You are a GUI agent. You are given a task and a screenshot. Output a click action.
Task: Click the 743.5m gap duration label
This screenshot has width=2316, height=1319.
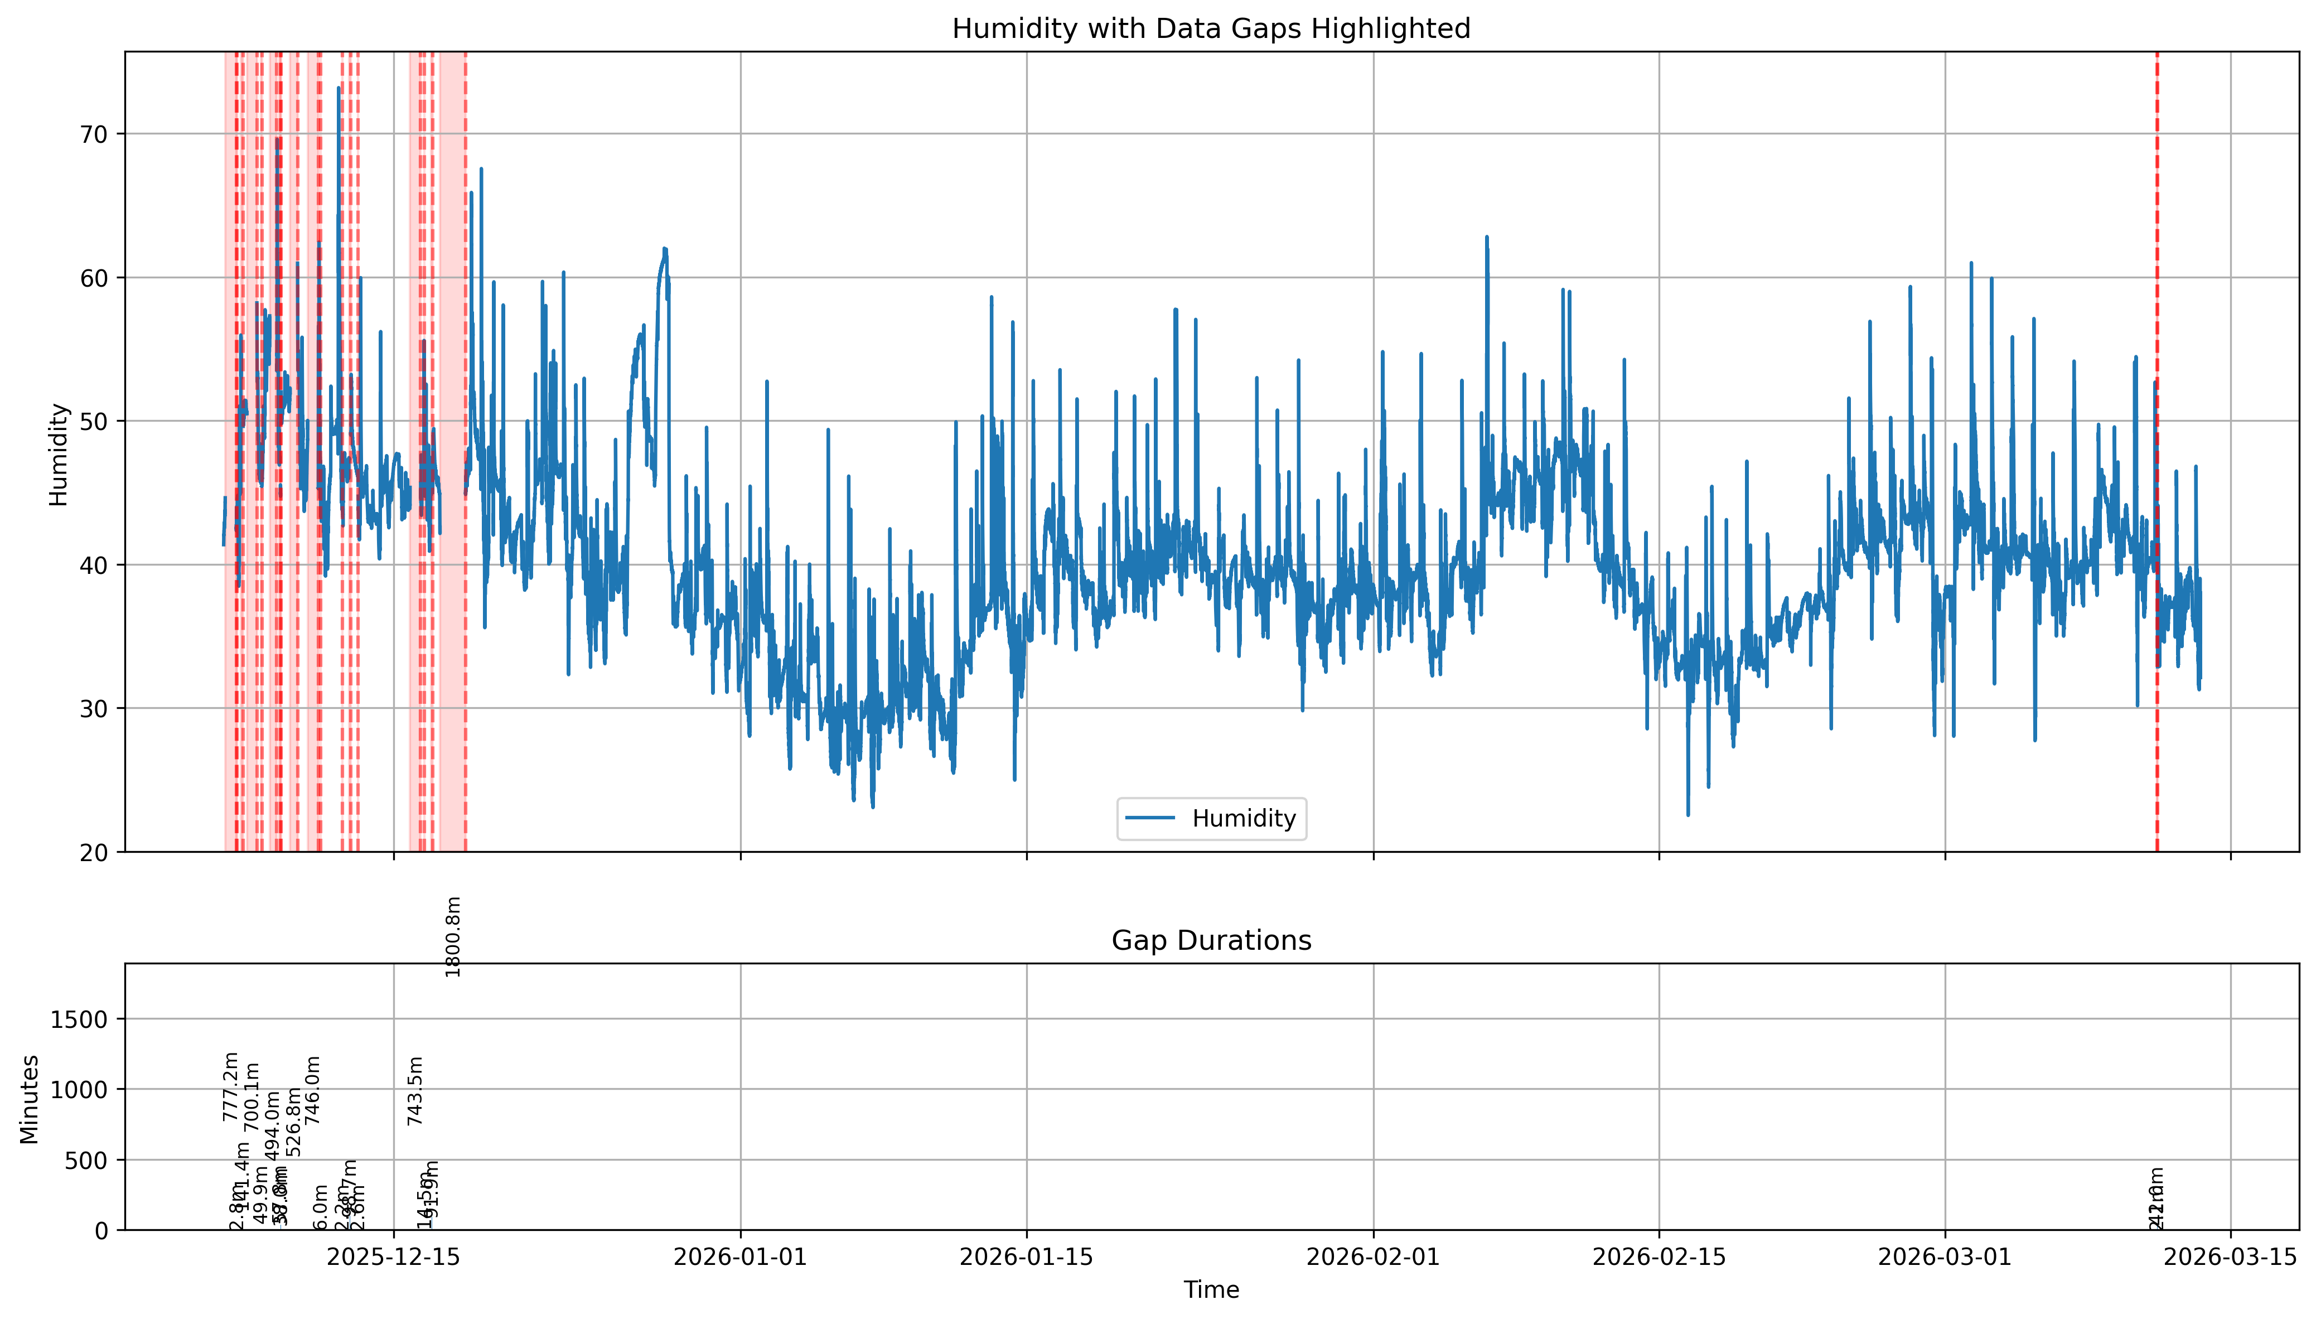pyautogui.click(x=415, y=1091)
